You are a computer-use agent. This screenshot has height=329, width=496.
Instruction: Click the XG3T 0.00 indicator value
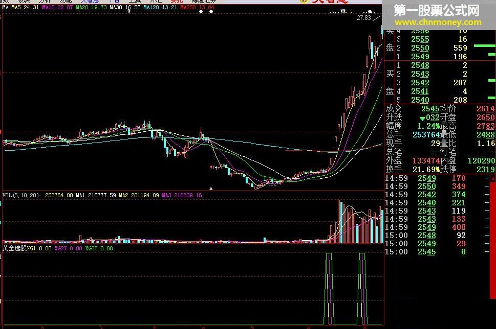point(99,248)
